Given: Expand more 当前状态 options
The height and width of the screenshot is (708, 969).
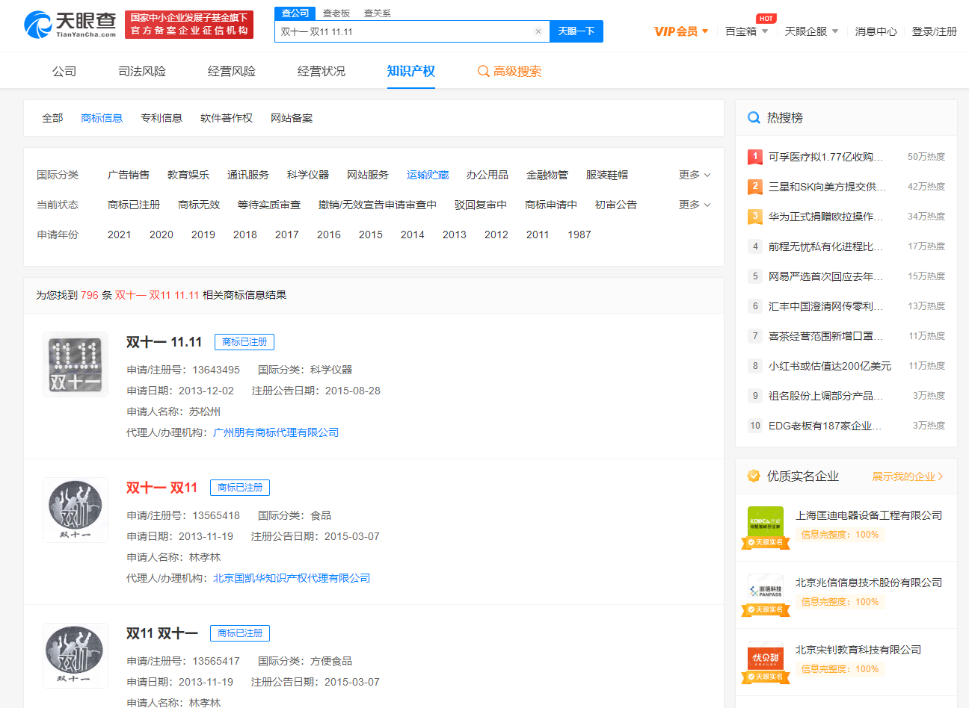Looking at the screenshot, I should (x=695, y=205).
